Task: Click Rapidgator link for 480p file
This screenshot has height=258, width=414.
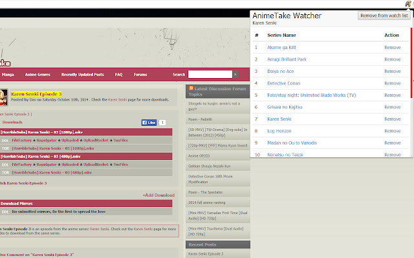Action: tap(47, 164)
